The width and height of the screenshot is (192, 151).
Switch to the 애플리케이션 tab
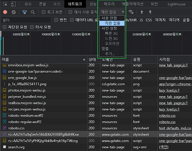click(x=133, y=4)
